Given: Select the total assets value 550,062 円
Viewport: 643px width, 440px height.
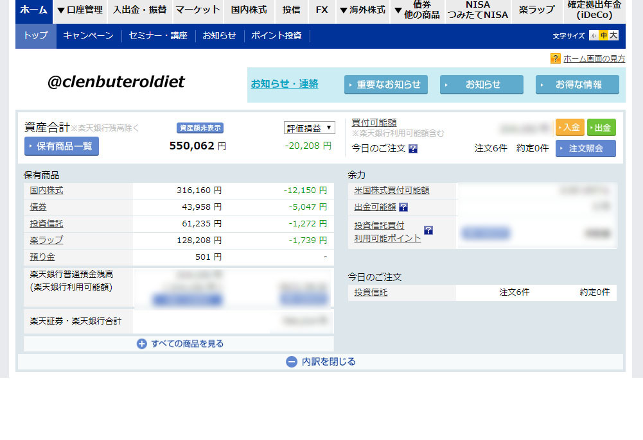Looking at the screenshot, I should 198,146.
